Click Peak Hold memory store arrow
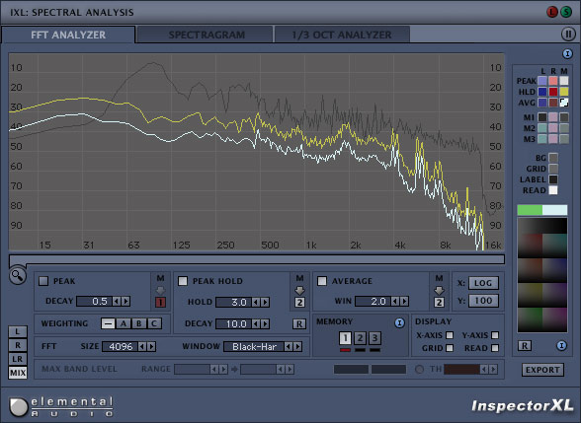 (299, 290)
